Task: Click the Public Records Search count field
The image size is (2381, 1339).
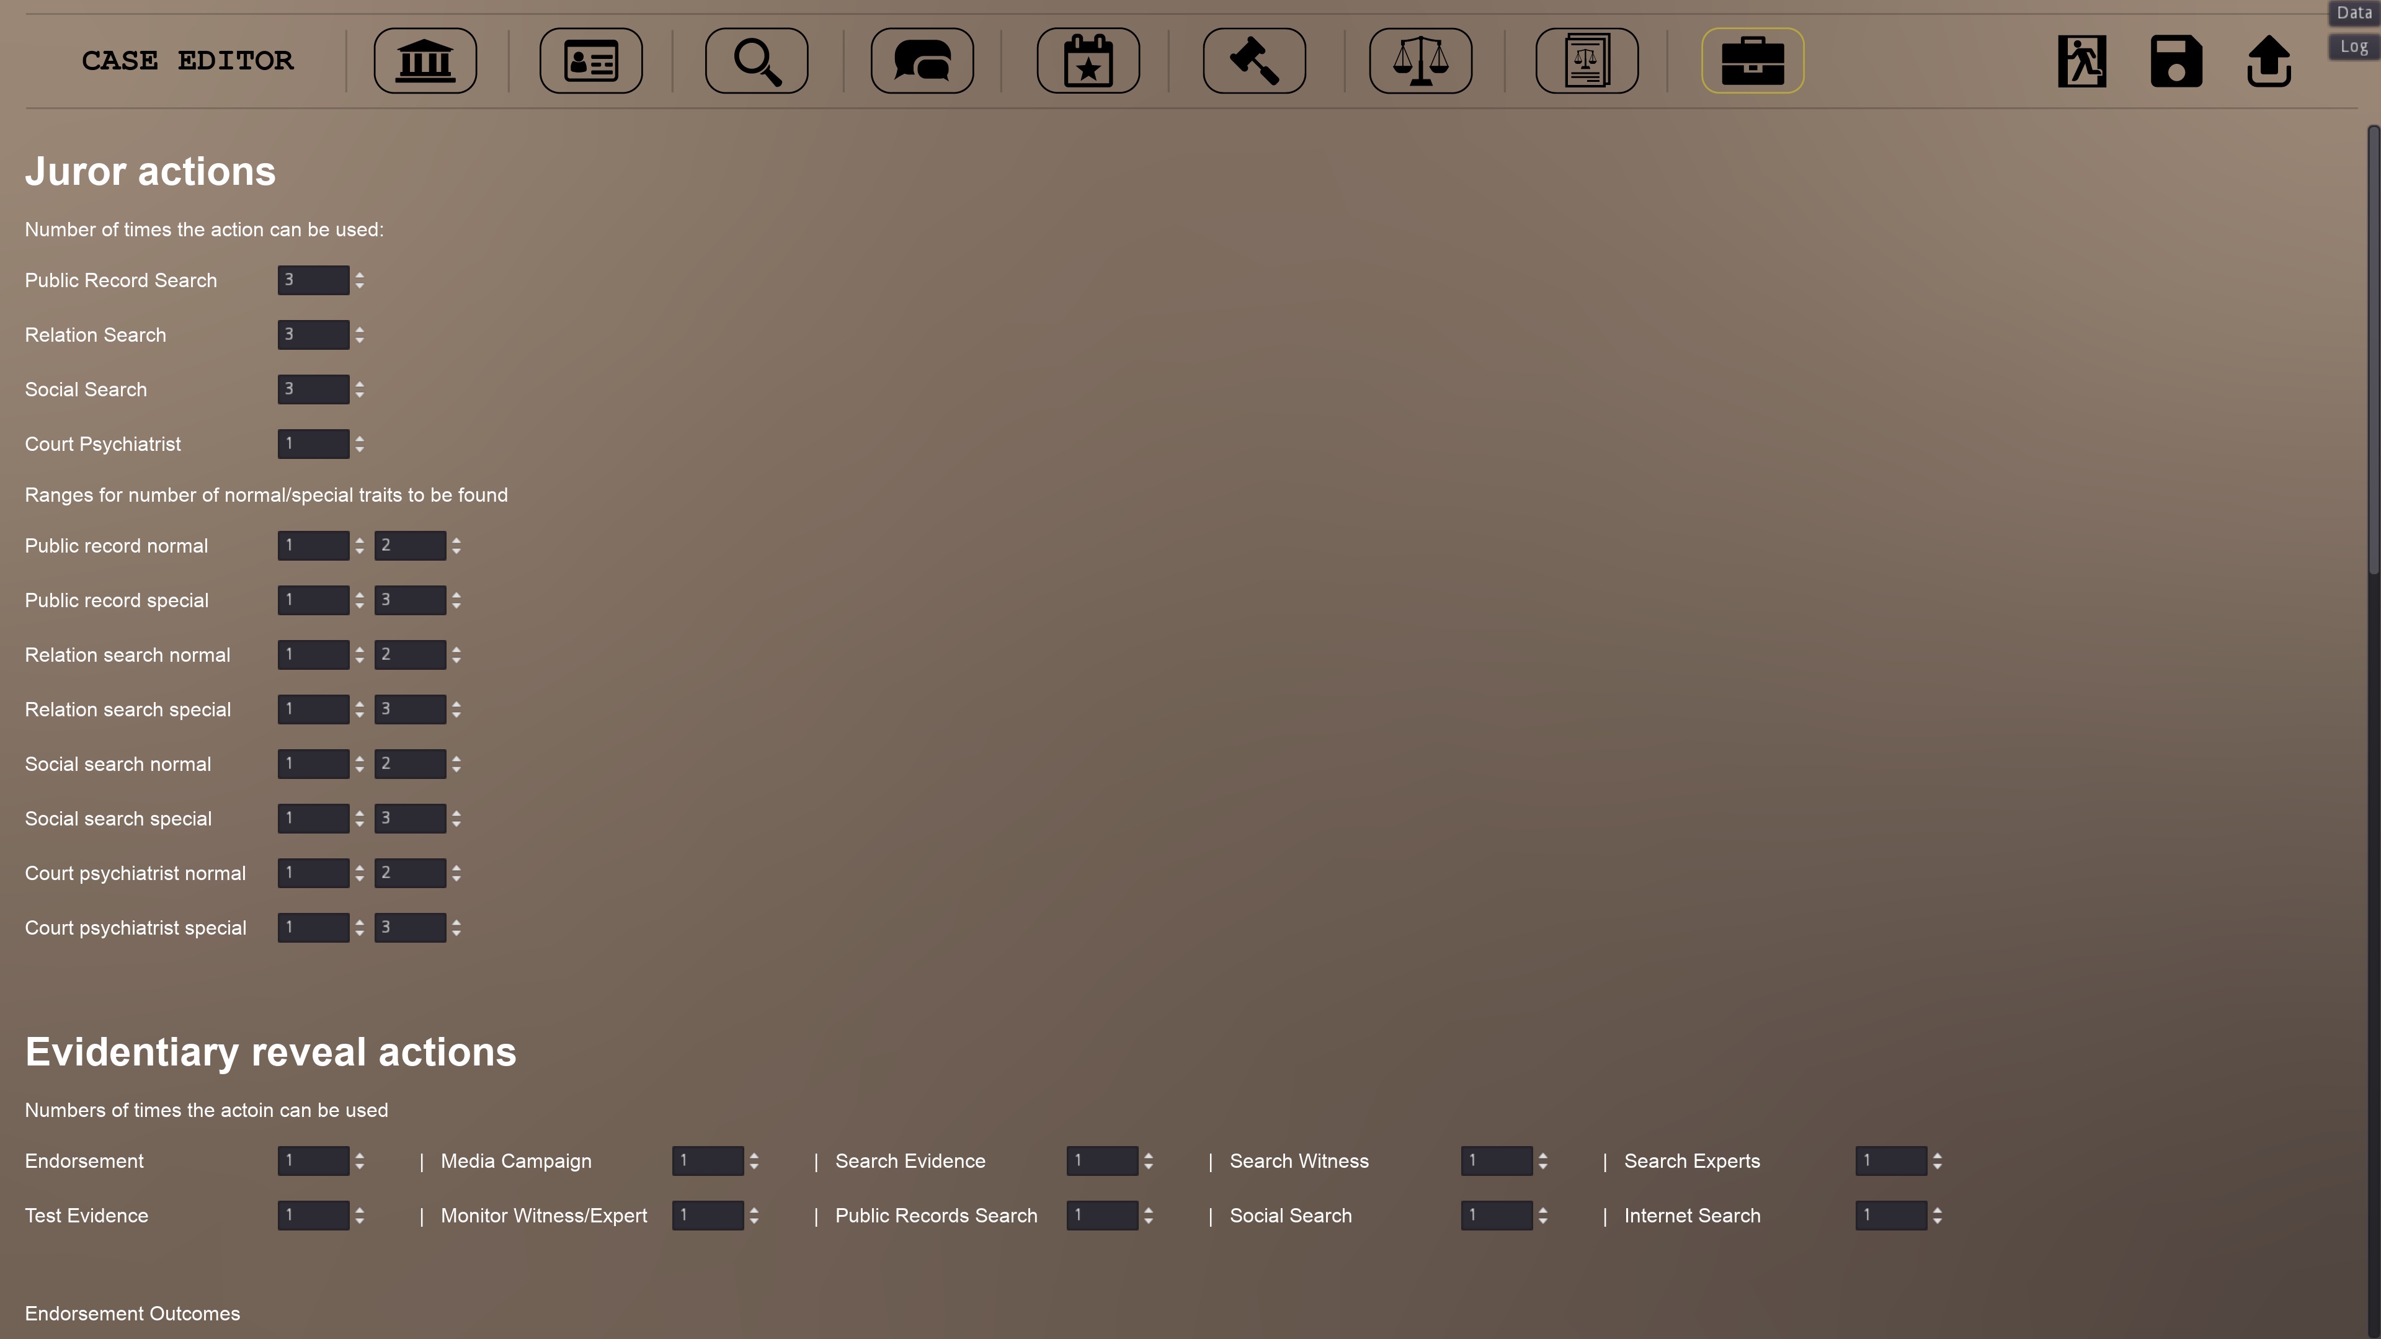Action: [x=1103, y=1215]
